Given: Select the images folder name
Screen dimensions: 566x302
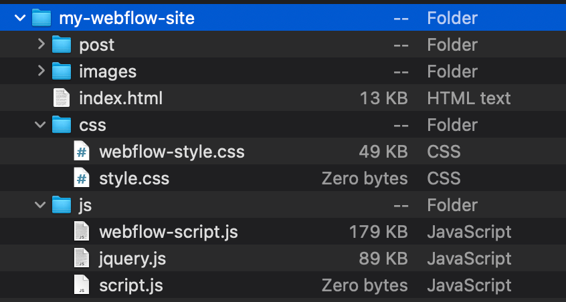Looking at the screenshot, I should click(x=108, y=71).
